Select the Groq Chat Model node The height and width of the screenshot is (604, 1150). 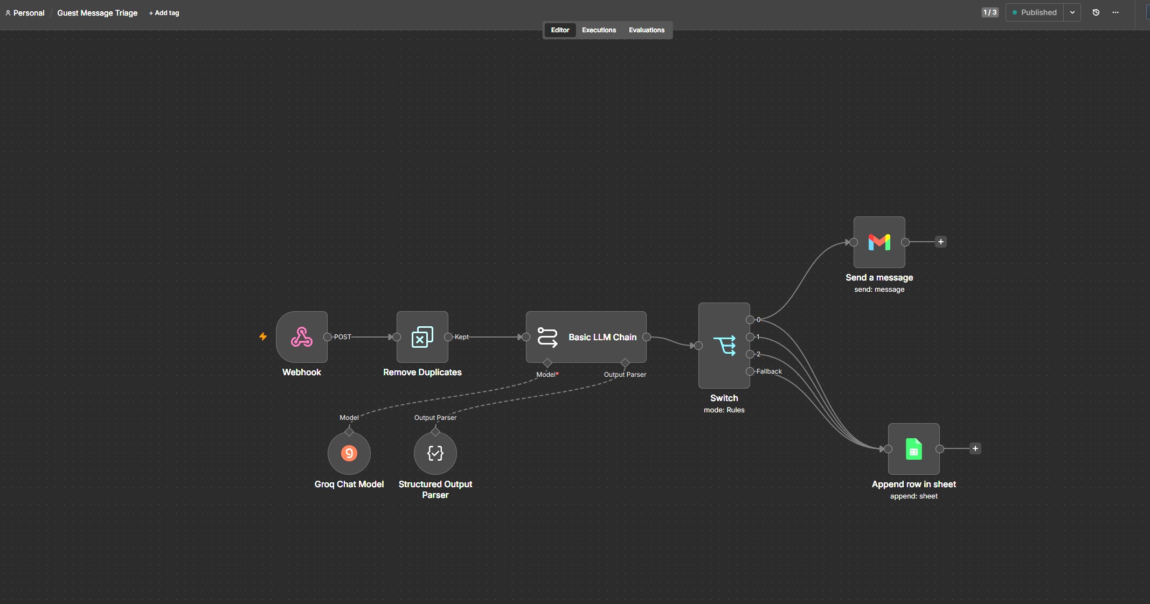pos(349,453)
